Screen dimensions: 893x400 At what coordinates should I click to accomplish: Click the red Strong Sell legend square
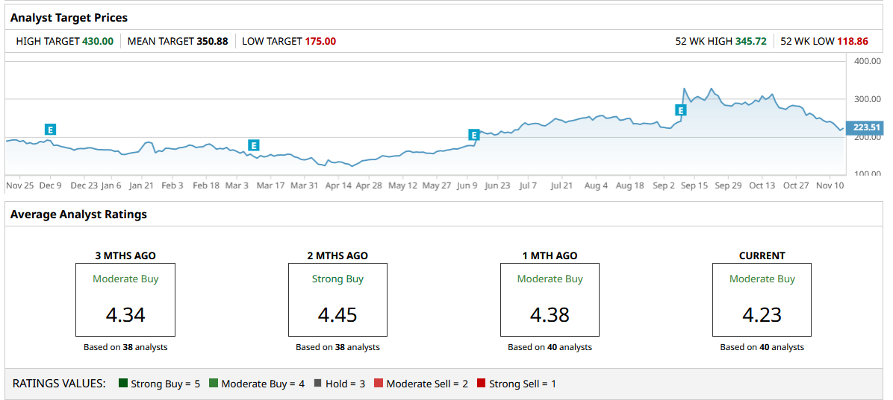[x=482, y=384]
